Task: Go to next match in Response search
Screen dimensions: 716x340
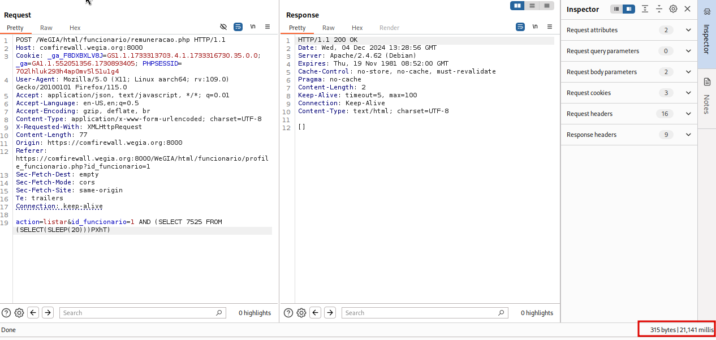Action: coord(330,313)
